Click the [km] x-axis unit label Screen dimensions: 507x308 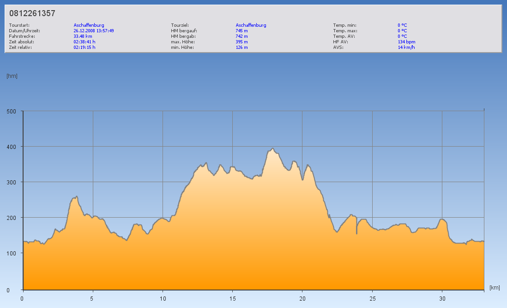click(495, 288)
